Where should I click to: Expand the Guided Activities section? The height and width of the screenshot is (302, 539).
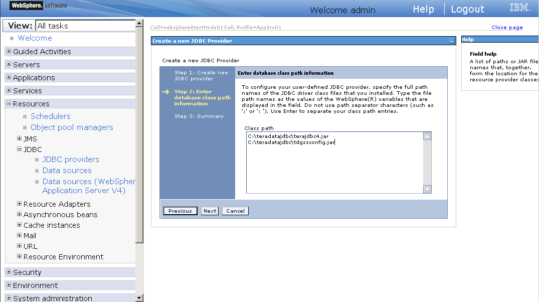(8, 51)
